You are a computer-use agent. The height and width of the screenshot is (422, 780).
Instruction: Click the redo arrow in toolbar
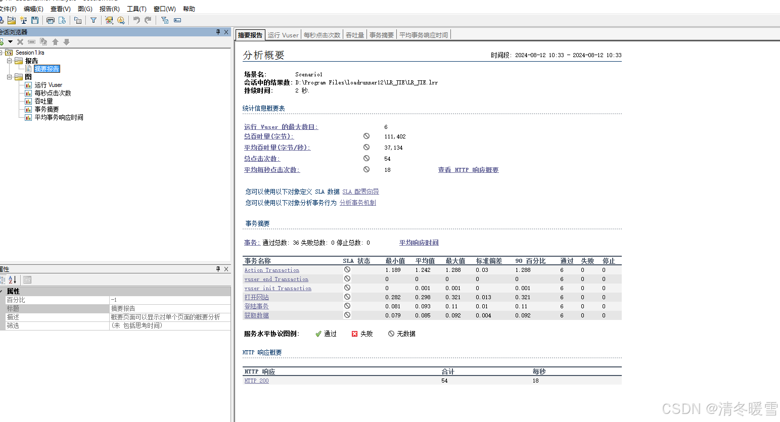click(148, 20)
